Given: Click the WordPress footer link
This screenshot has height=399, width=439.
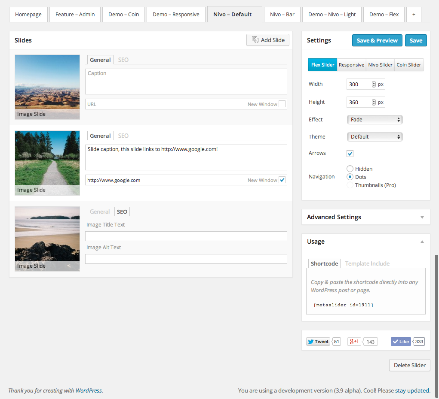Looking at the screenshot, I should [89, 390].
